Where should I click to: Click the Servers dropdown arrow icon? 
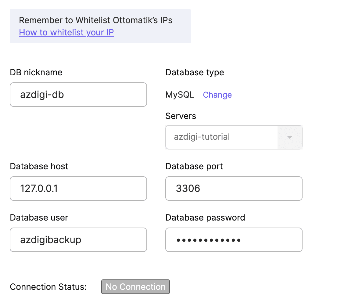[x=290, y=137]
